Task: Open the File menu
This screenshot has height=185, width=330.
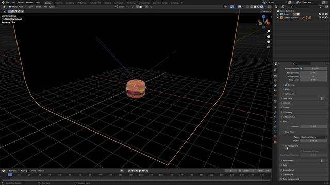Action: (7, 2)
